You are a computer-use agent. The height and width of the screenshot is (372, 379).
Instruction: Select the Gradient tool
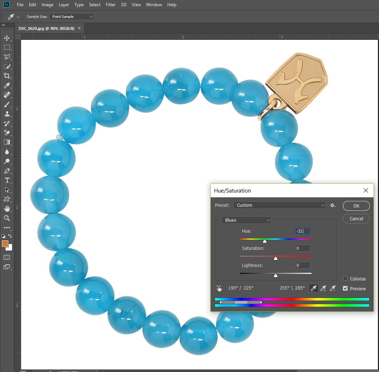pos(7,142)
